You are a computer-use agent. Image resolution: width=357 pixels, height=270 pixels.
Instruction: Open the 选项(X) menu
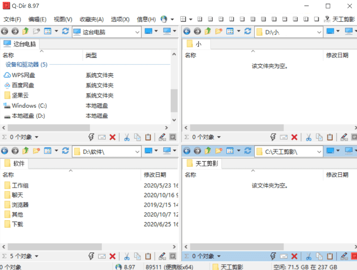click(x=120, y=20)
